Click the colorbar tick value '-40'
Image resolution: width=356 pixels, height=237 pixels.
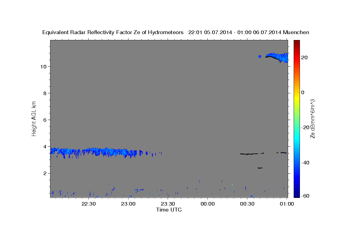[306, 163]
